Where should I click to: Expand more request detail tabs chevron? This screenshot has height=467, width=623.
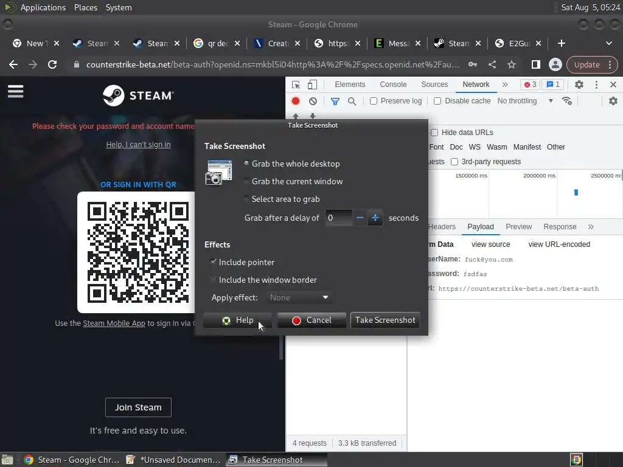tap(591, 227)
